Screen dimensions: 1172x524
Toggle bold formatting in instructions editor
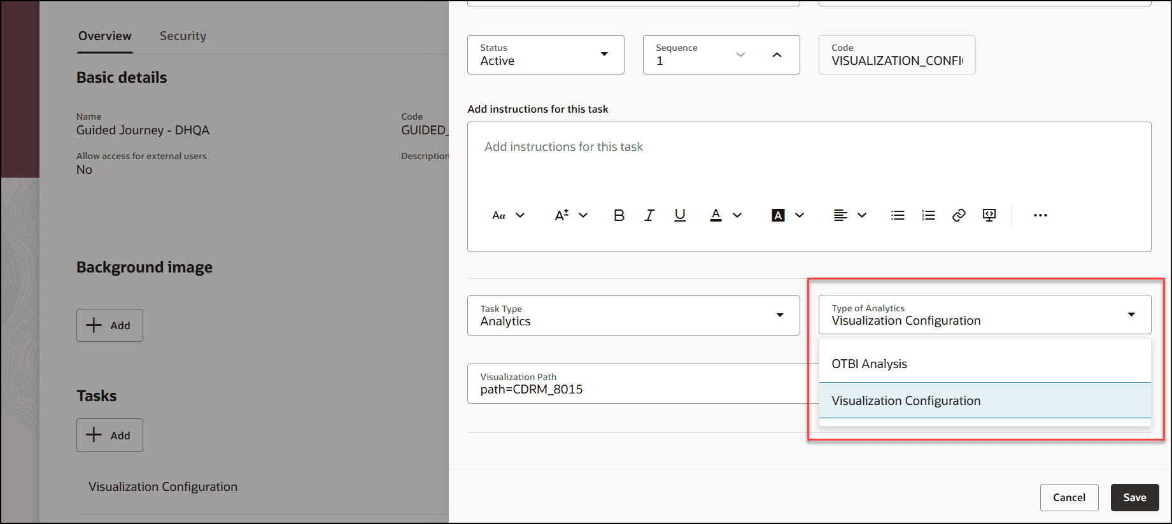click(x=619, y=215)
